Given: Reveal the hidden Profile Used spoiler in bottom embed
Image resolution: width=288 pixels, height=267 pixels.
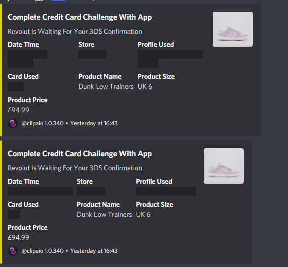Looking at the screenshot, I should (x=166, y=191).
